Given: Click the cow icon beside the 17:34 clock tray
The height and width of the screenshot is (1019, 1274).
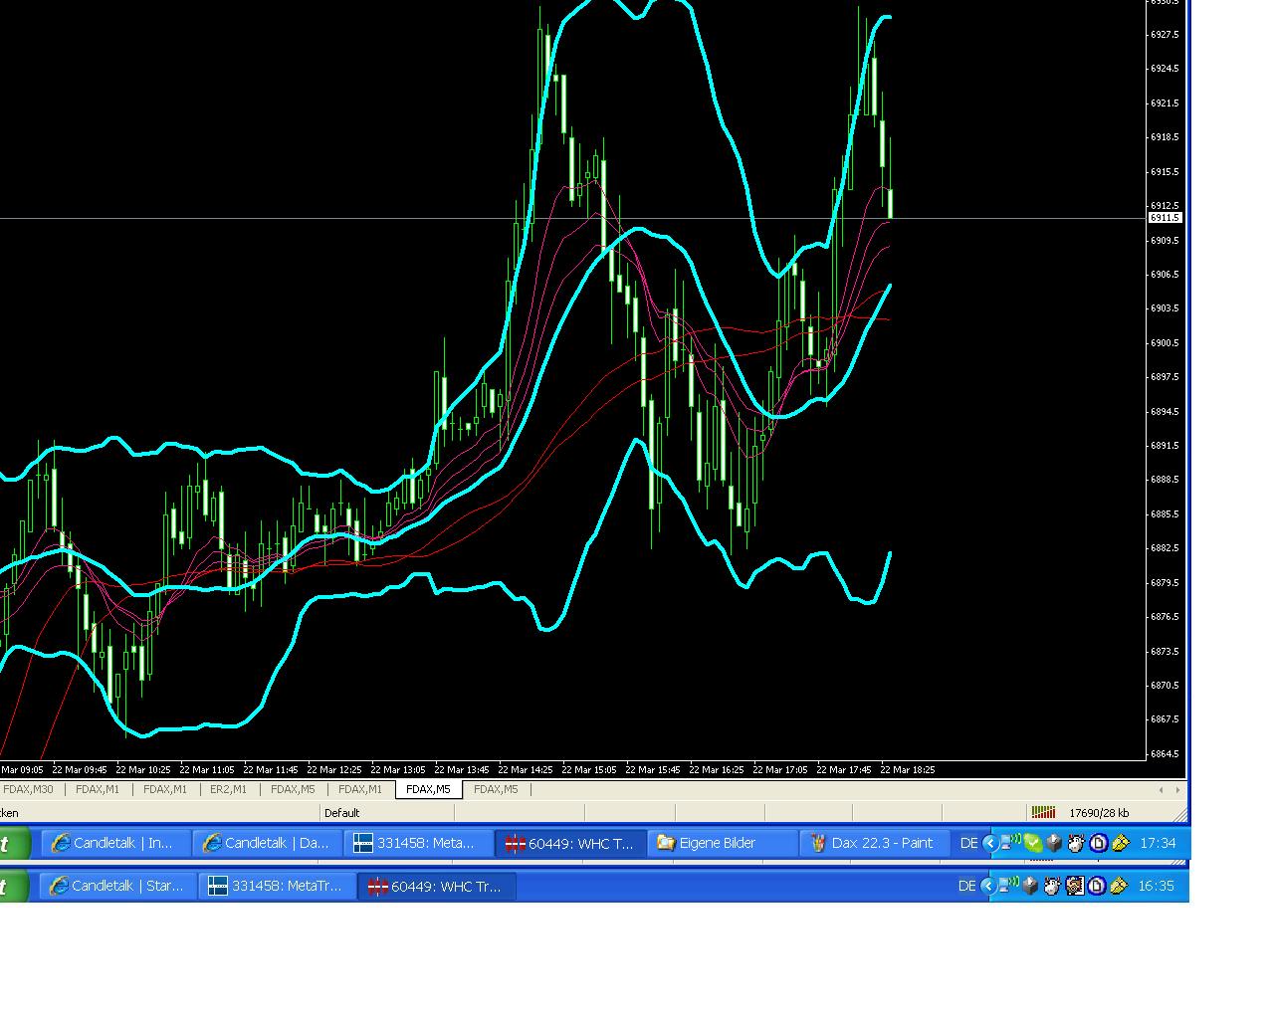Looking at the screenshot, I should (1076, 843).
